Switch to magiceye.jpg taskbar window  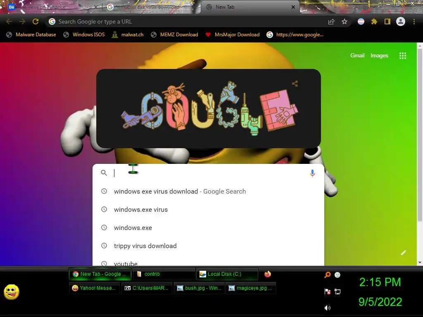coord(251,288)
